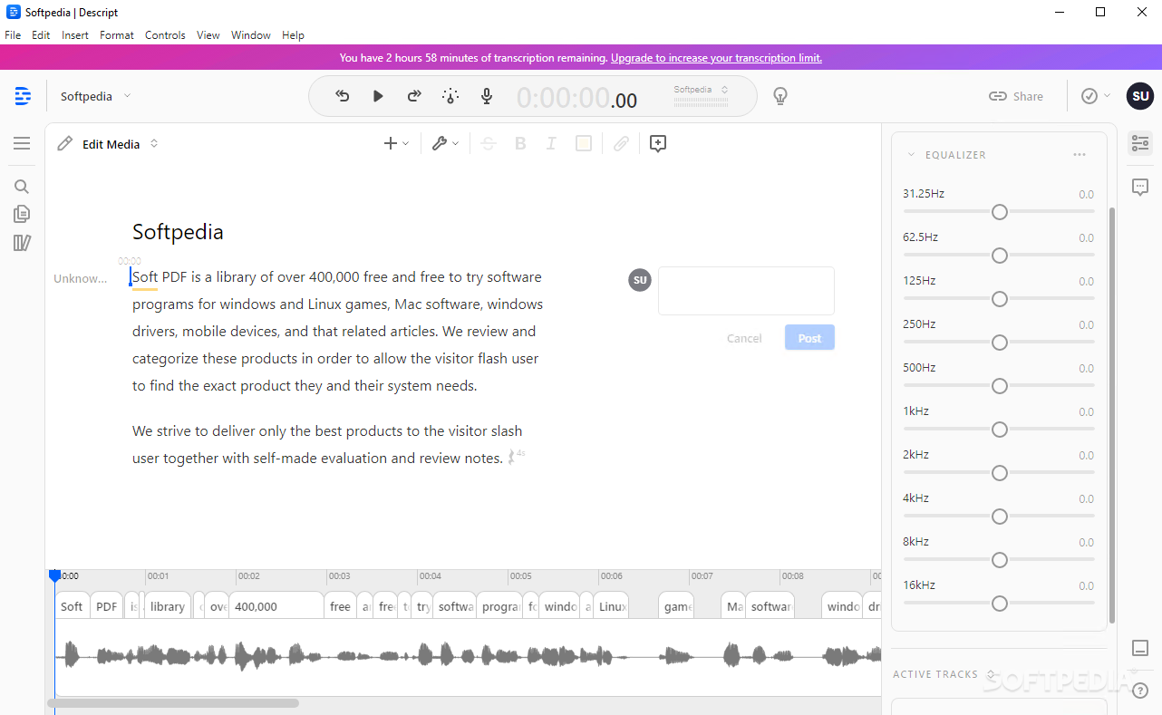Click the 00:04 mark on timeline ruler

coord(431,576)
